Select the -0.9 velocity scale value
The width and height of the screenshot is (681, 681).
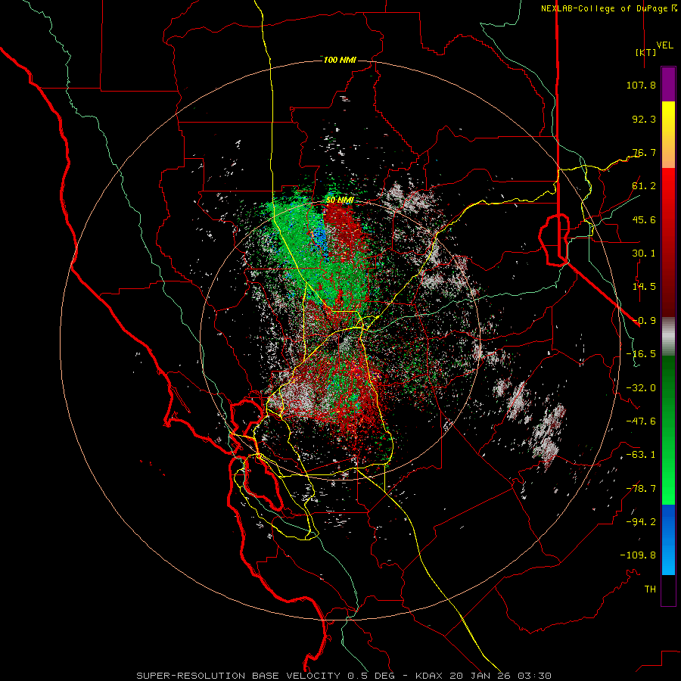[x=644, y=321]
